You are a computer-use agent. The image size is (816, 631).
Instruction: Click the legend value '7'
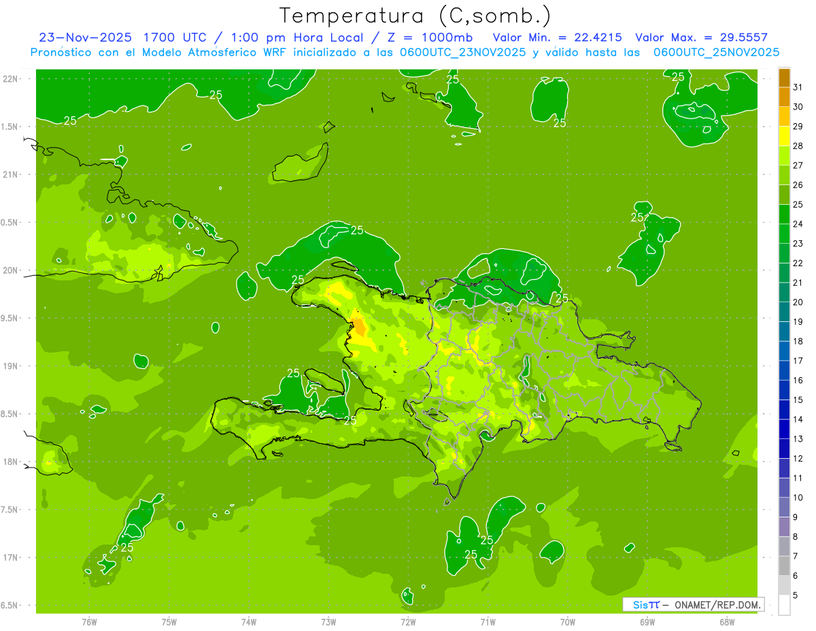(x=796, y=556)
